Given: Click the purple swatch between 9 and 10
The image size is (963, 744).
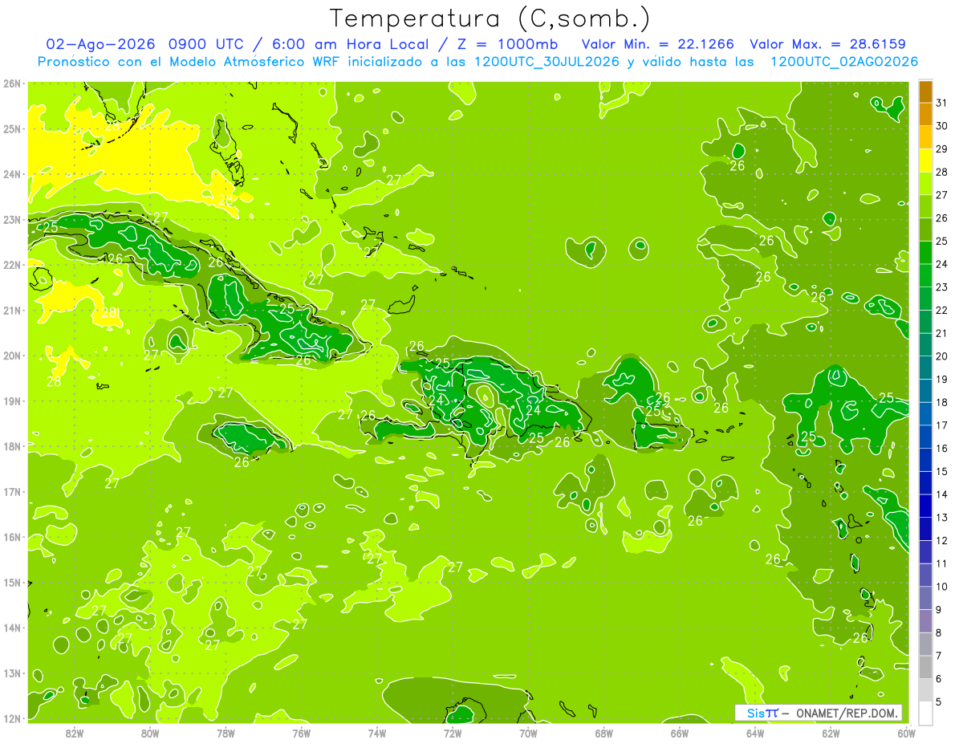Looking at the screenshot, I should [925, 598].
